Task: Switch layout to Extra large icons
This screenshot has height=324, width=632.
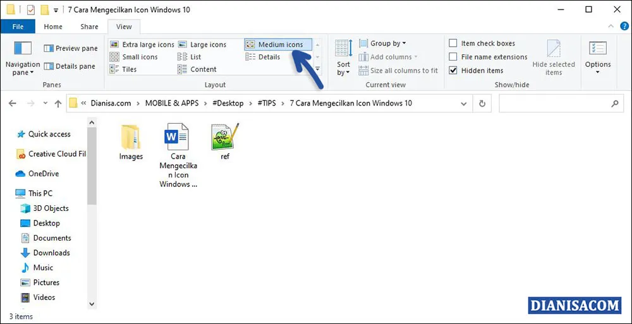Action: (x=142, y=45)
